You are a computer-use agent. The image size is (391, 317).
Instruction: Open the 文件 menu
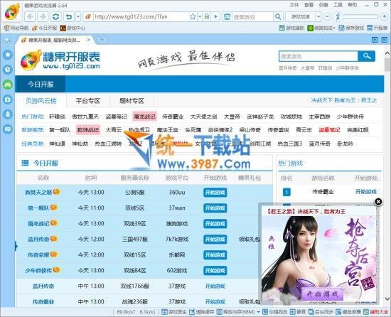(x=294, y=5)
